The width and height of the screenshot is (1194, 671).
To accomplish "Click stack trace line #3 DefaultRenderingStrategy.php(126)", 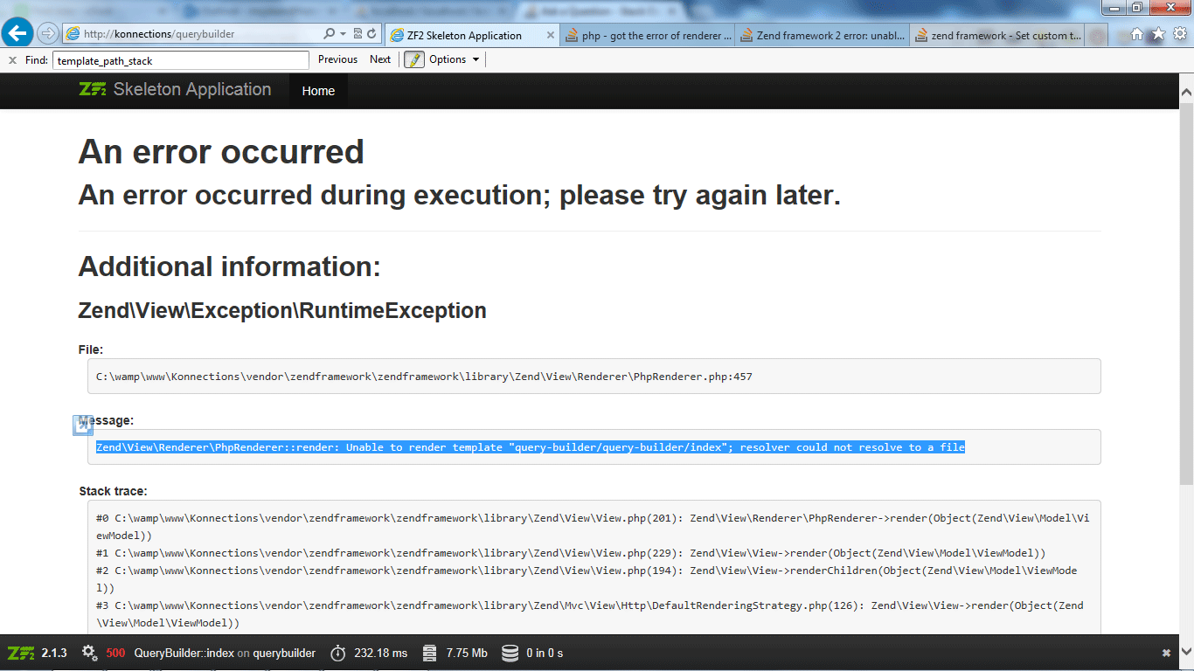I will 590,613.
